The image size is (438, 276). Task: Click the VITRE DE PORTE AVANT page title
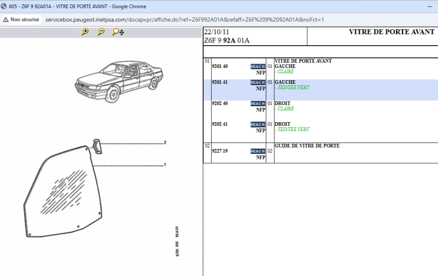[392, 32]
